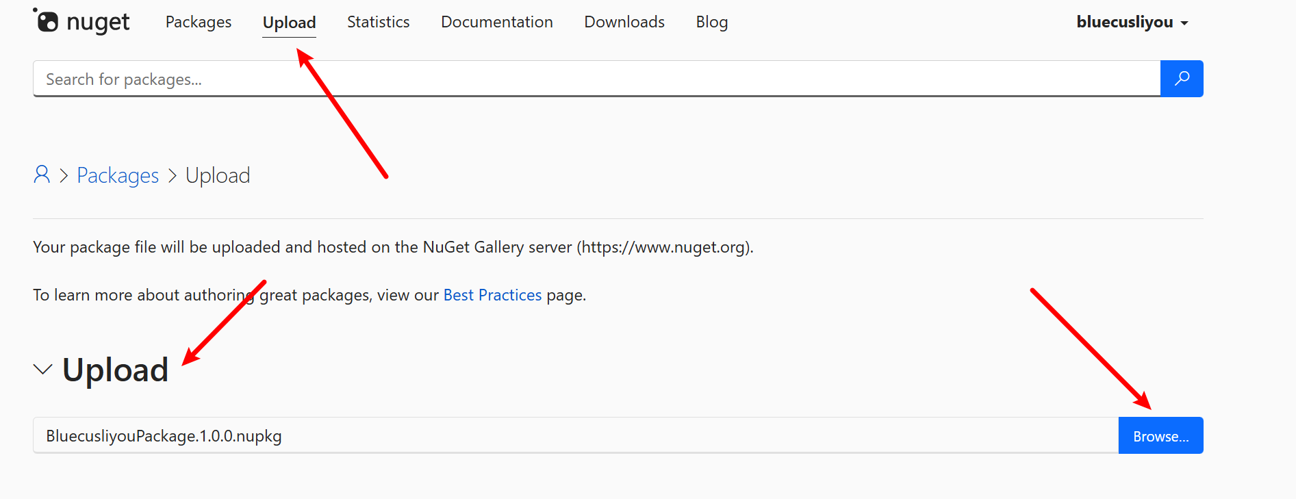Open the Documentation nav link
Screen dimensions: 1296x499
coord(497,22)
